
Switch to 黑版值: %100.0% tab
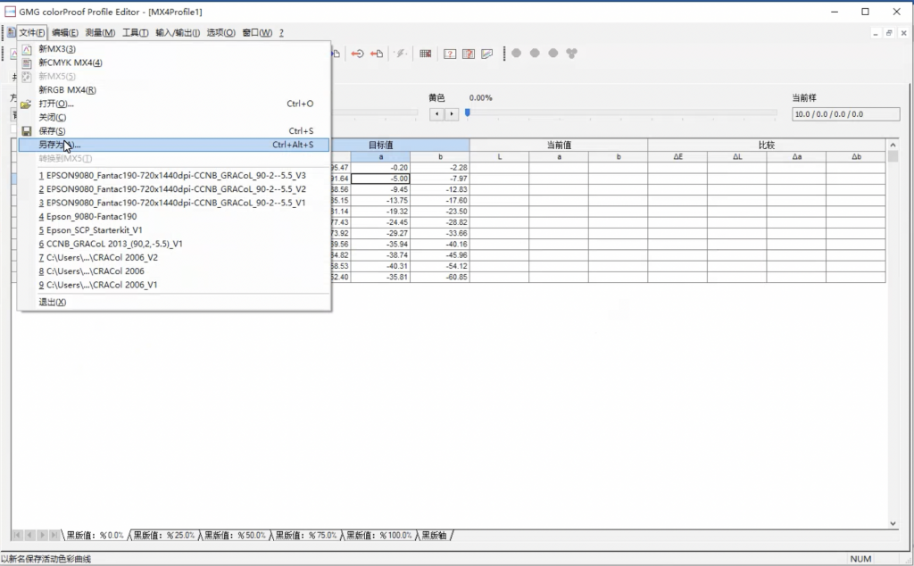[x=378, y=535]
